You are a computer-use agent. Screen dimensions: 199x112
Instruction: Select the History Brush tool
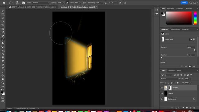[3, 47]
